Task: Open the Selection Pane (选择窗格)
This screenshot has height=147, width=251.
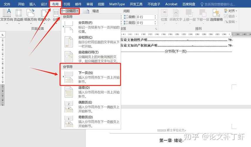Action: [216, 15]
